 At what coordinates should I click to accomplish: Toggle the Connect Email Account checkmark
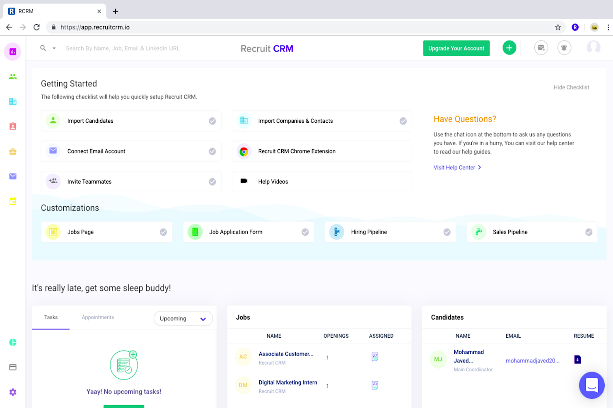(x=212, y=151)
